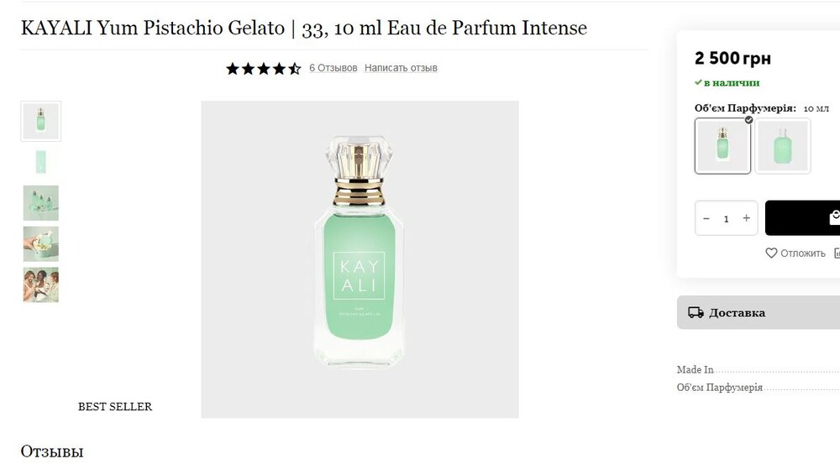Click the compare icon beside Отложить
840x464 pixels.
(837, 253)
